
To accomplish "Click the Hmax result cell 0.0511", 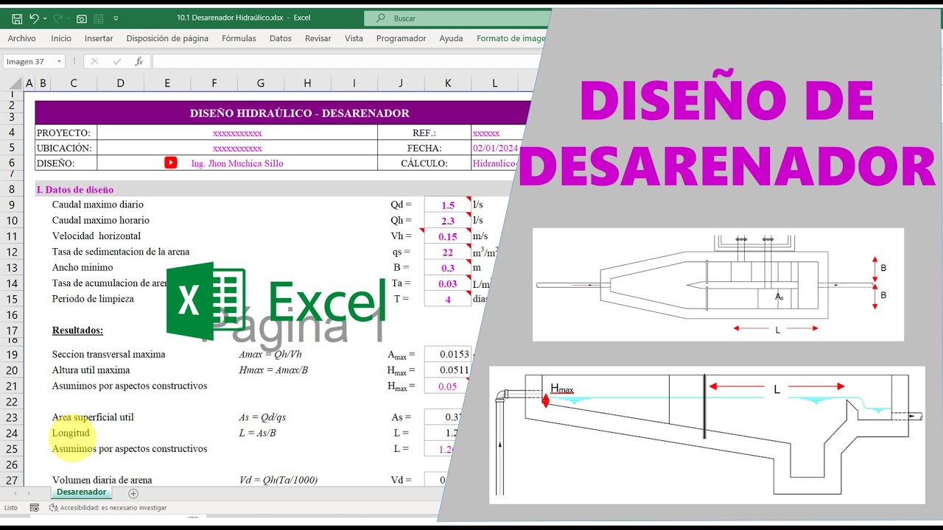I will (x=448, y=370).
